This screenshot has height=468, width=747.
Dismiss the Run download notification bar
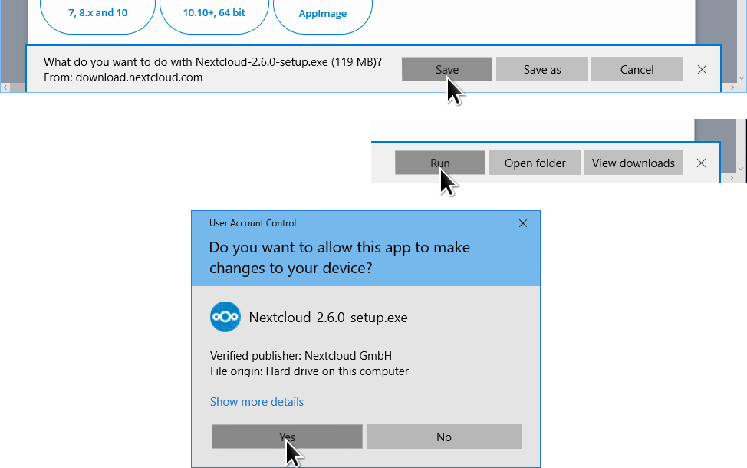point(701,163)
